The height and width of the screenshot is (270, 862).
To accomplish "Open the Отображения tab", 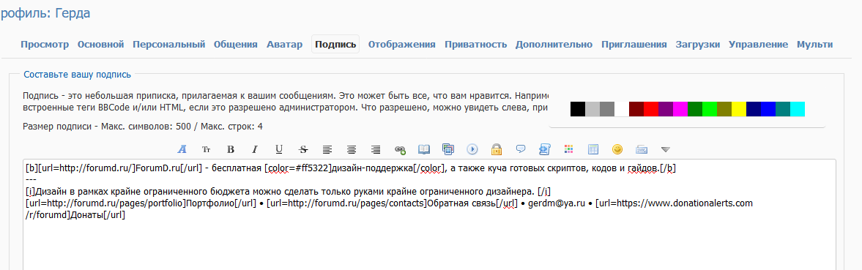I will tap(402, 45).
